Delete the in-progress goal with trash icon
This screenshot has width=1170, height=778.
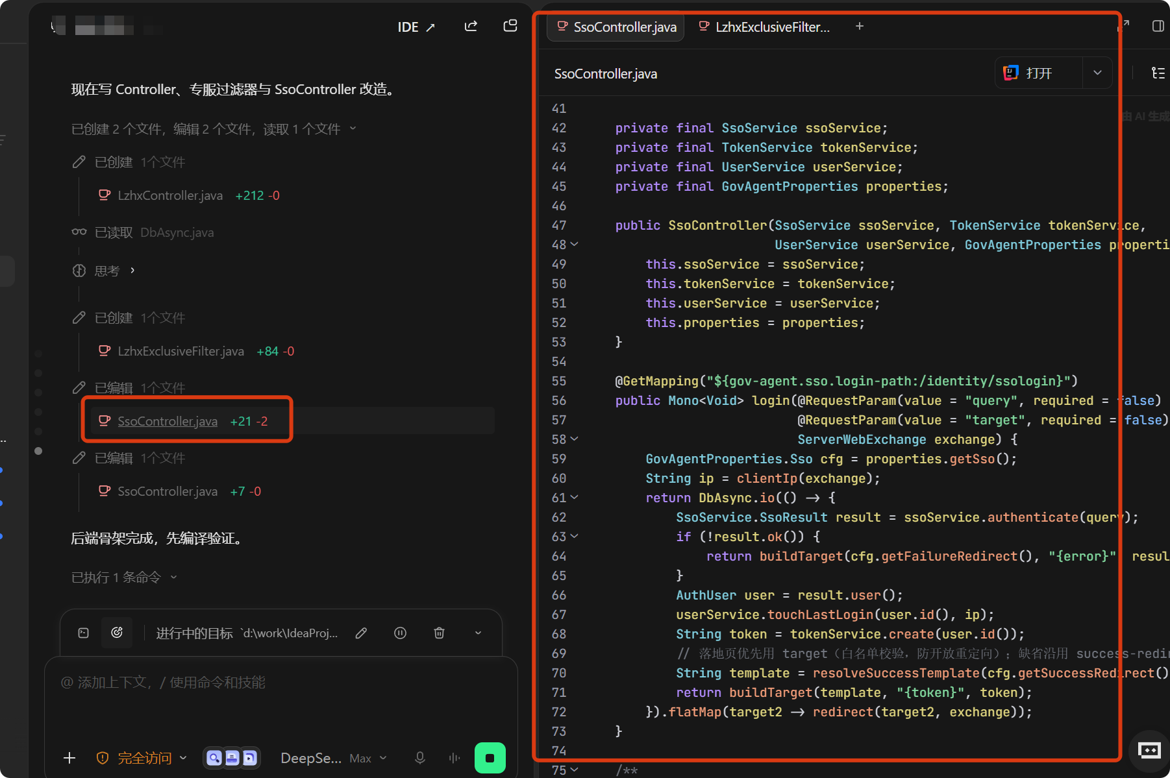[x=440, y=633]
